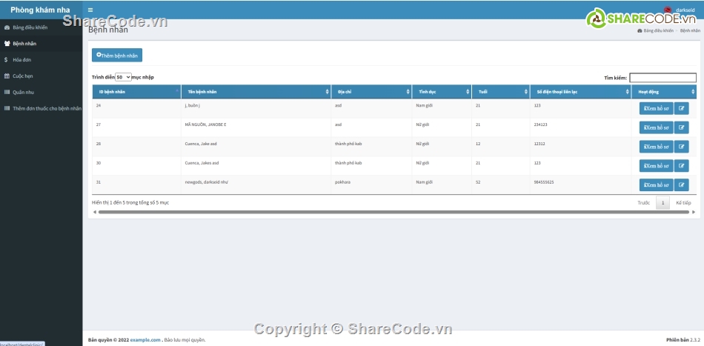Click Phiên bản 2.3.2 footer text

pyautogui.click(x=683, y=340)
